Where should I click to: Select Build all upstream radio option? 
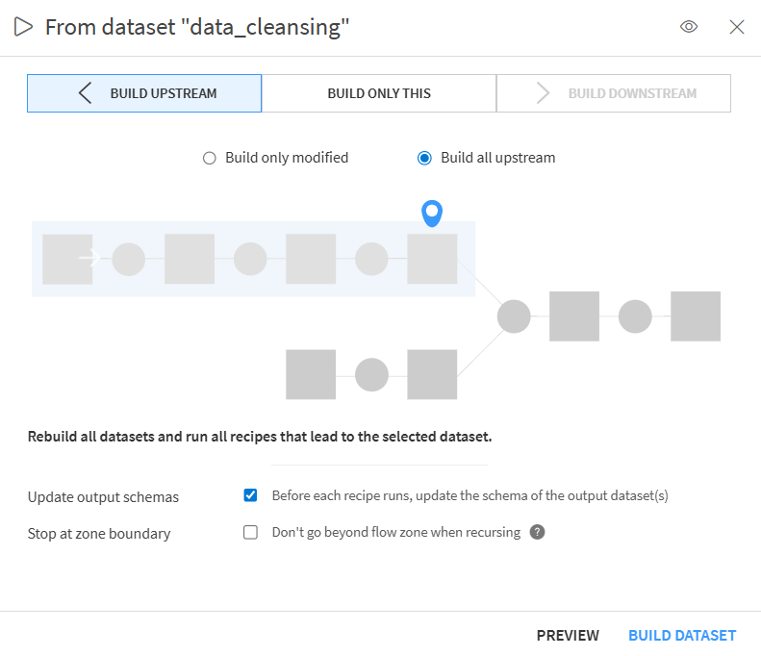(424, 158)
